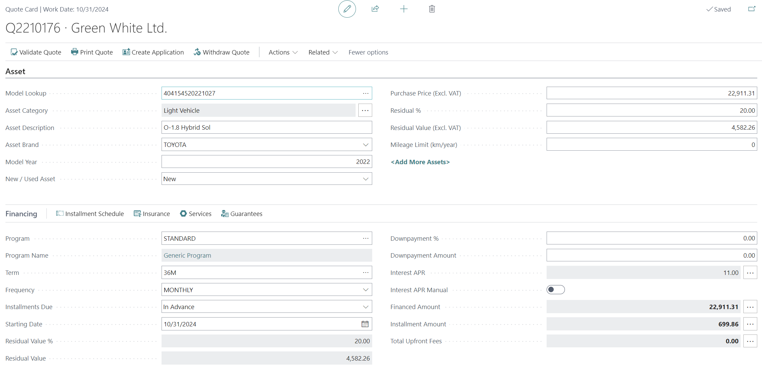
Task: Click Fewer options
Action: pyautogui.click(x=368, y=52)
